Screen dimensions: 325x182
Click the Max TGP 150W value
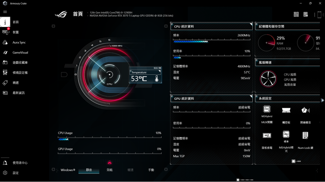tap(246, 156)
